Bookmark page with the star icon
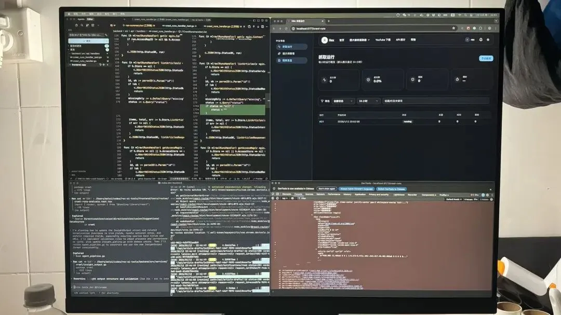This screenshot has width=561, height=315. [x=453, y=28]
